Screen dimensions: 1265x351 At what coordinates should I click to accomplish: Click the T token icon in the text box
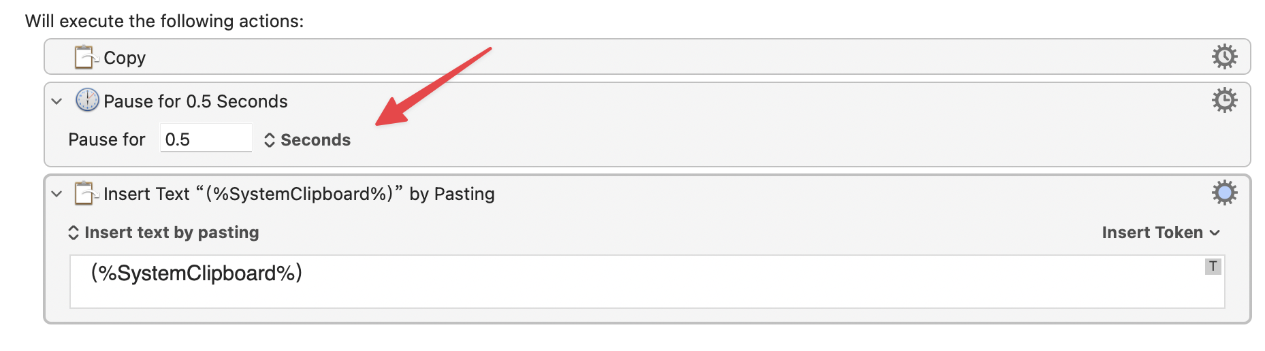[x=1213, y=267]
